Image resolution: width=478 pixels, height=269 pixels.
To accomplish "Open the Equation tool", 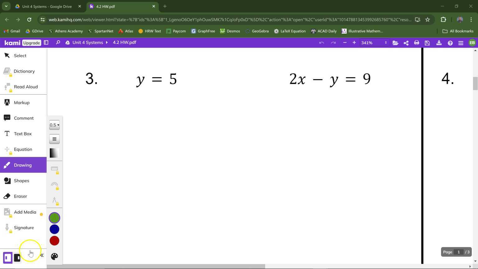I will click(x=23, y=149).
